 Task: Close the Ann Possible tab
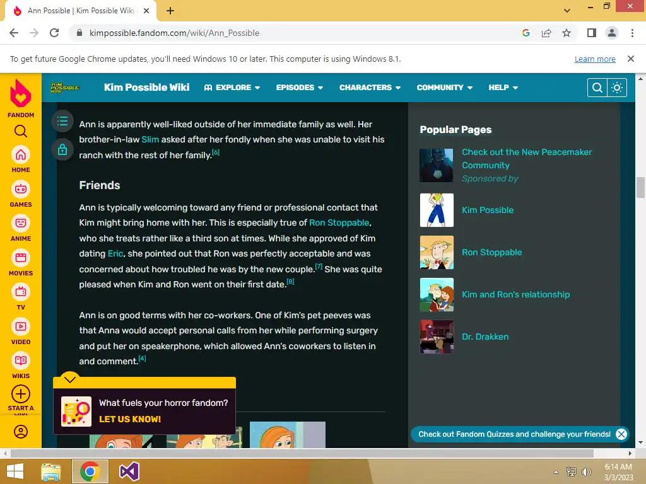[x=146, y=11]
